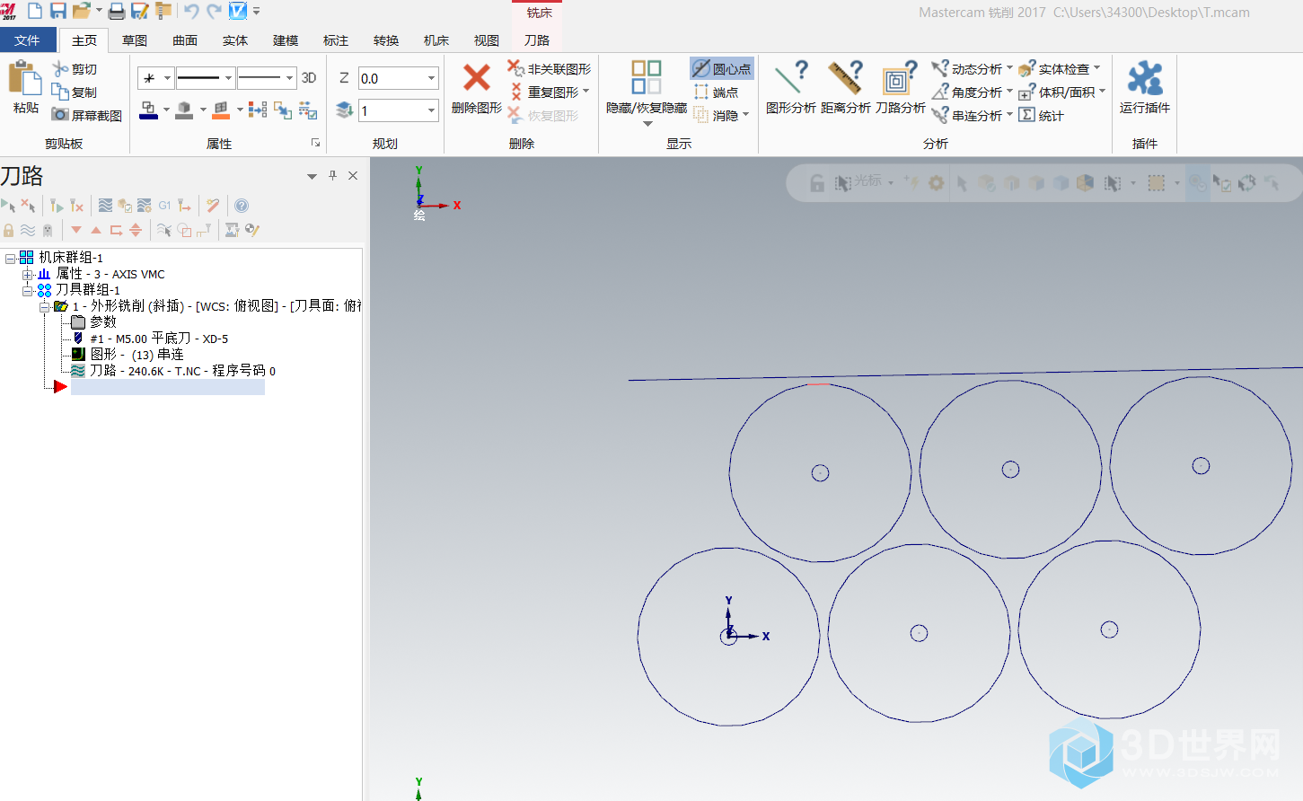Screen dimensions: 1303x801
Task: Open the line width dropdown
Action: (289, 78)
